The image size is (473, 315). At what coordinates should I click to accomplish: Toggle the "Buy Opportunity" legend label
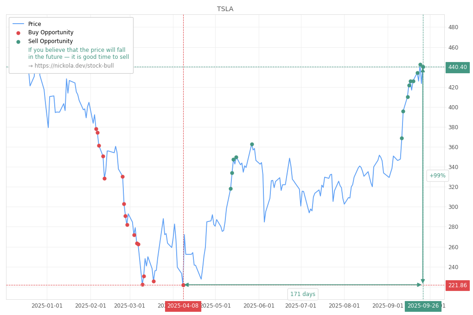pos(51,33)
